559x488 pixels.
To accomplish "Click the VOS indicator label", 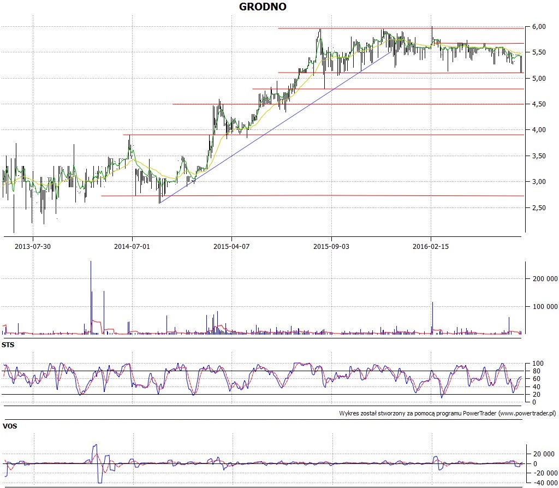I will click(x=9, y=426).
